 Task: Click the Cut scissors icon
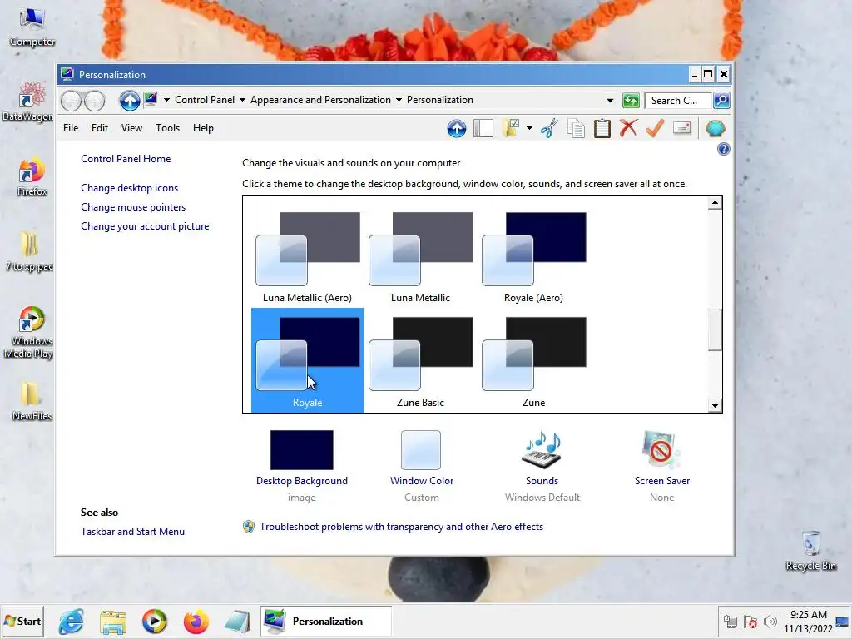(549, 129)
